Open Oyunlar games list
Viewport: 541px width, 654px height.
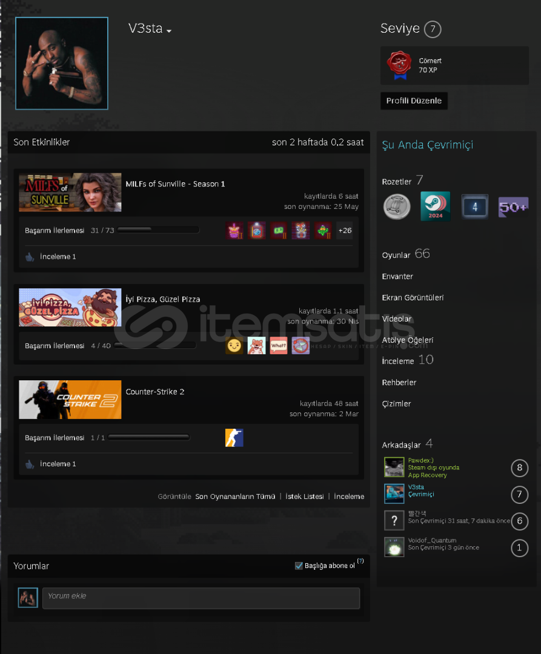(x=396, y=256)
